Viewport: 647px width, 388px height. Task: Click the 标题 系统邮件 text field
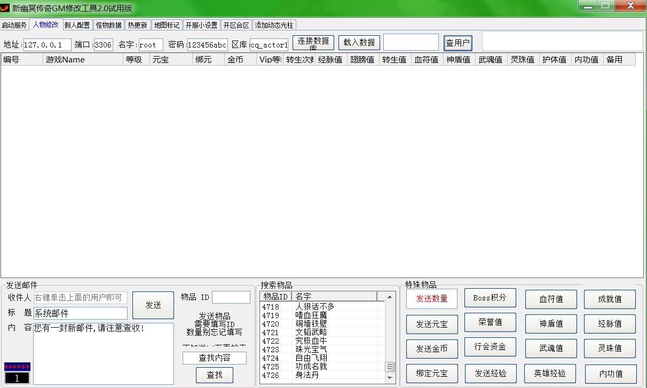81,313
